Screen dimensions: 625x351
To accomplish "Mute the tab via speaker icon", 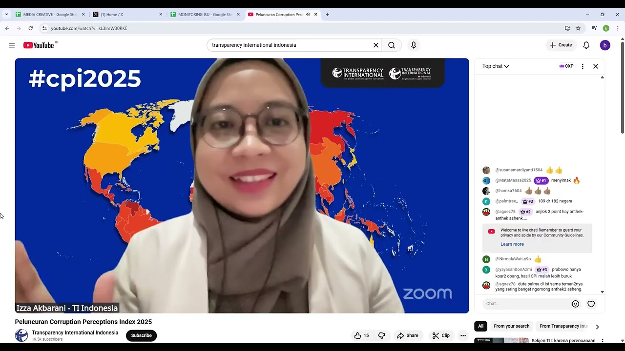I will [x=308, y=15].
